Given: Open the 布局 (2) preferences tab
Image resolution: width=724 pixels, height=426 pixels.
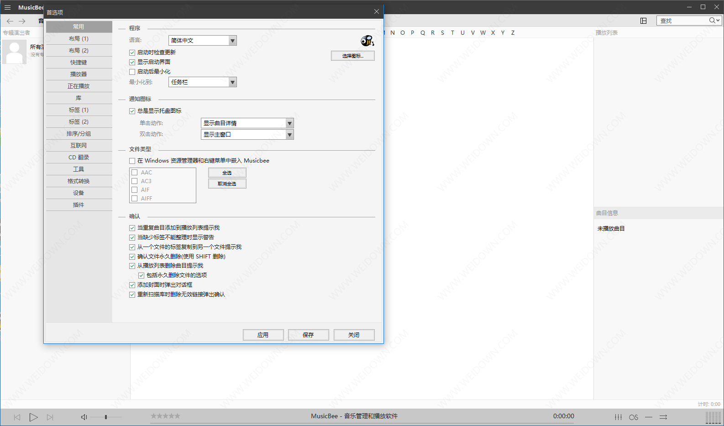Looking at the screenshot, I should [x=79, y=51].
